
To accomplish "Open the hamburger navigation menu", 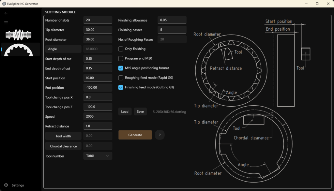I will [6, 23].
